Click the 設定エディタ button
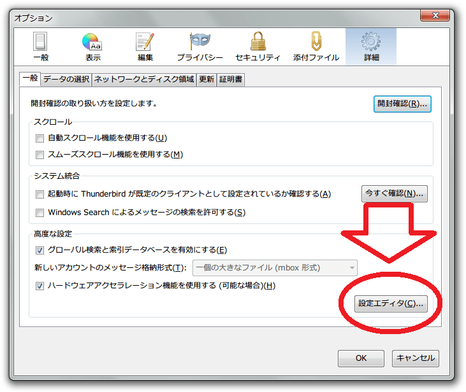Image resolution: width=466 pixels, height=392 pixels. click(390, 304)
